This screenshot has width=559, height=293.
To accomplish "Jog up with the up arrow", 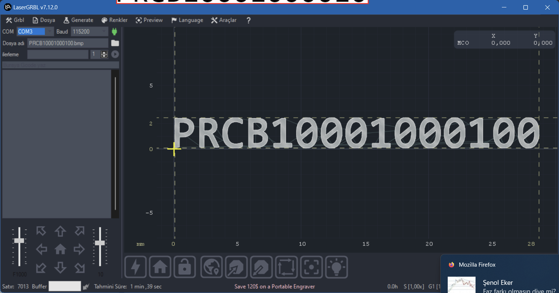I will coord(60,231).
